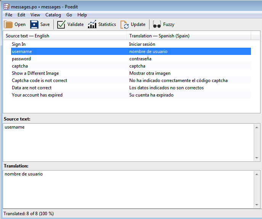Screen dimensions: 262x219
Task: Click the Statistics chart icon
Action: (92, 24)
